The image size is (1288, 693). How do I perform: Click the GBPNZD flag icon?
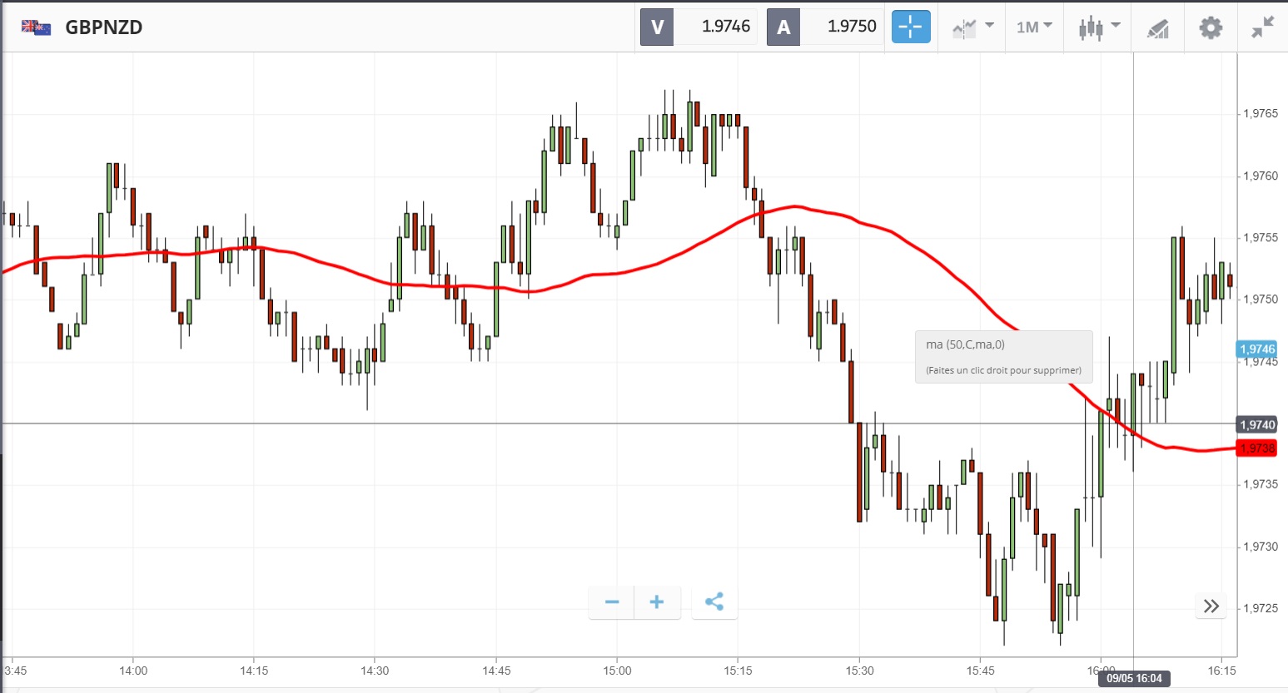point(36,27)
